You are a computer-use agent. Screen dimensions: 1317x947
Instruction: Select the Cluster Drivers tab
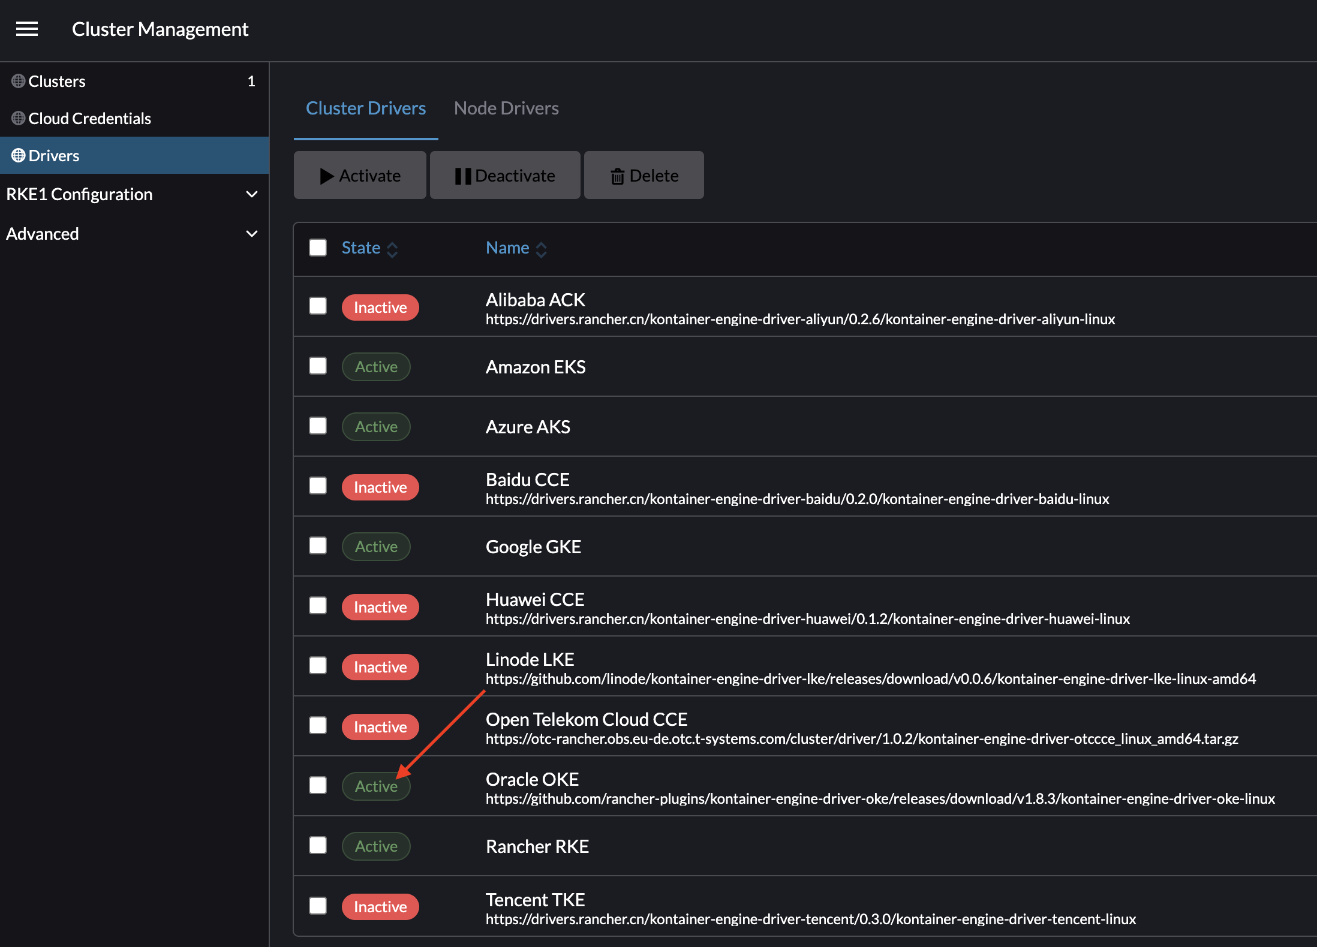pyautogui.click(x=366, y=108)
